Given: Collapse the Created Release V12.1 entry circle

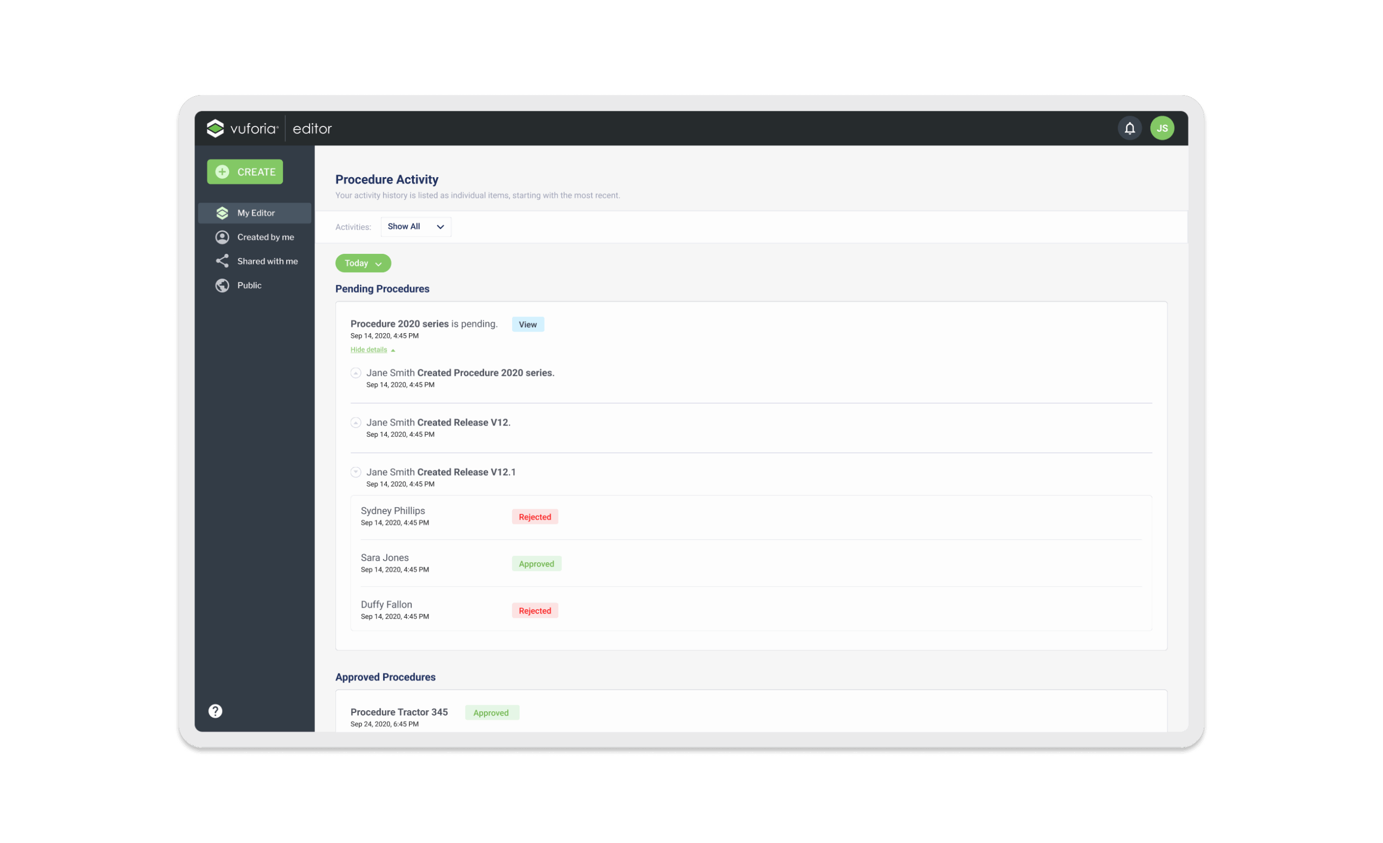Looking at the screenshot, I should (x=356, y=472).
